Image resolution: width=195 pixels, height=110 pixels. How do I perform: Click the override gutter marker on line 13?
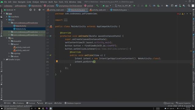click(50, 36)
